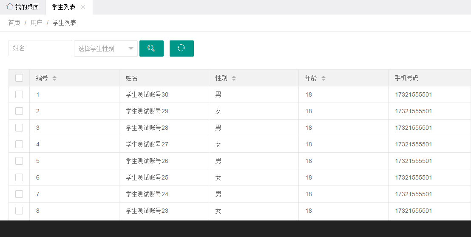This screenshot has height=237, width=471.
Task: Sort by 性别 using its sort arrows
Action: coord(234,78)
